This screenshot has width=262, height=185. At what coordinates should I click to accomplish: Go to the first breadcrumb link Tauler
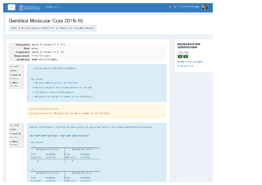[x=14, y=28]
